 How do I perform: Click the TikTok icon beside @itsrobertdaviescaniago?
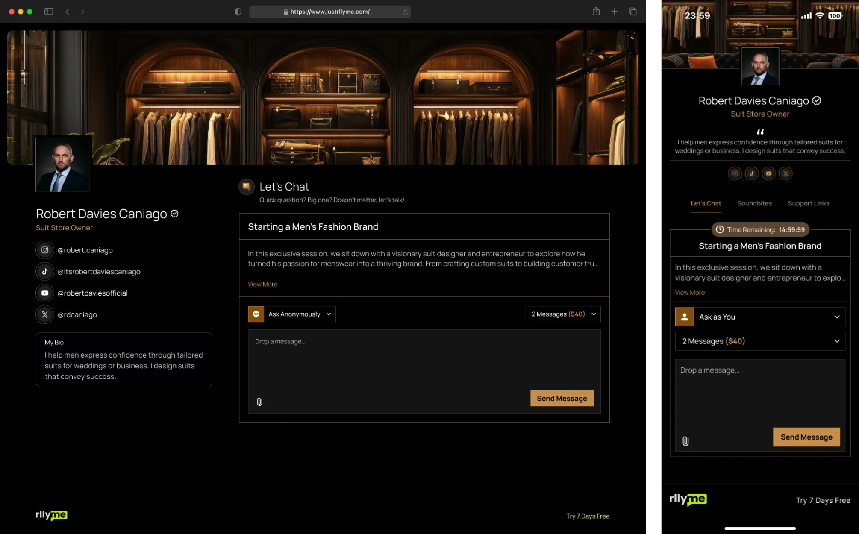point(45,271)
